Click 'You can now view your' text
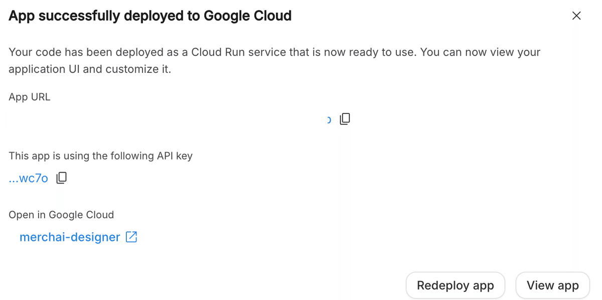The width and height of the screenshot is (602, 300). (x=480, y=52)
